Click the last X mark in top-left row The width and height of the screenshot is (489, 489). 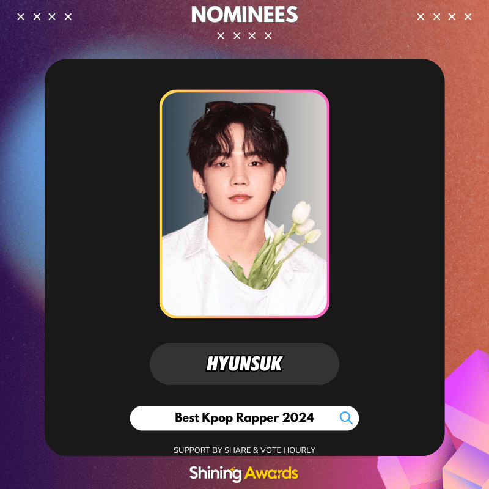68,17
